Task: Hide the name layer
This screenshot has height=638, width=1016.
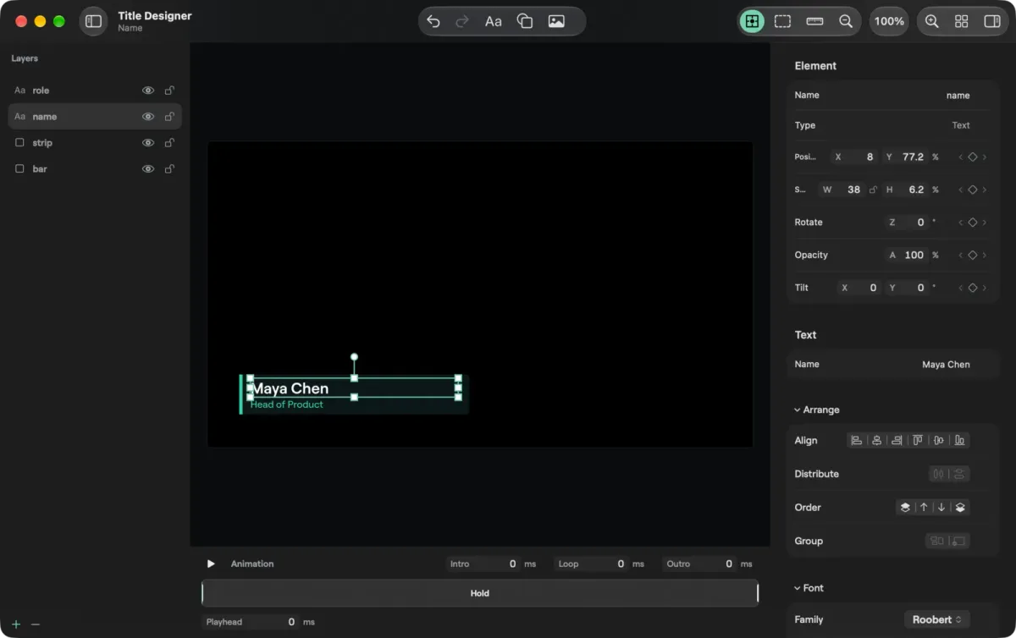Action: [x=148, y=117]
